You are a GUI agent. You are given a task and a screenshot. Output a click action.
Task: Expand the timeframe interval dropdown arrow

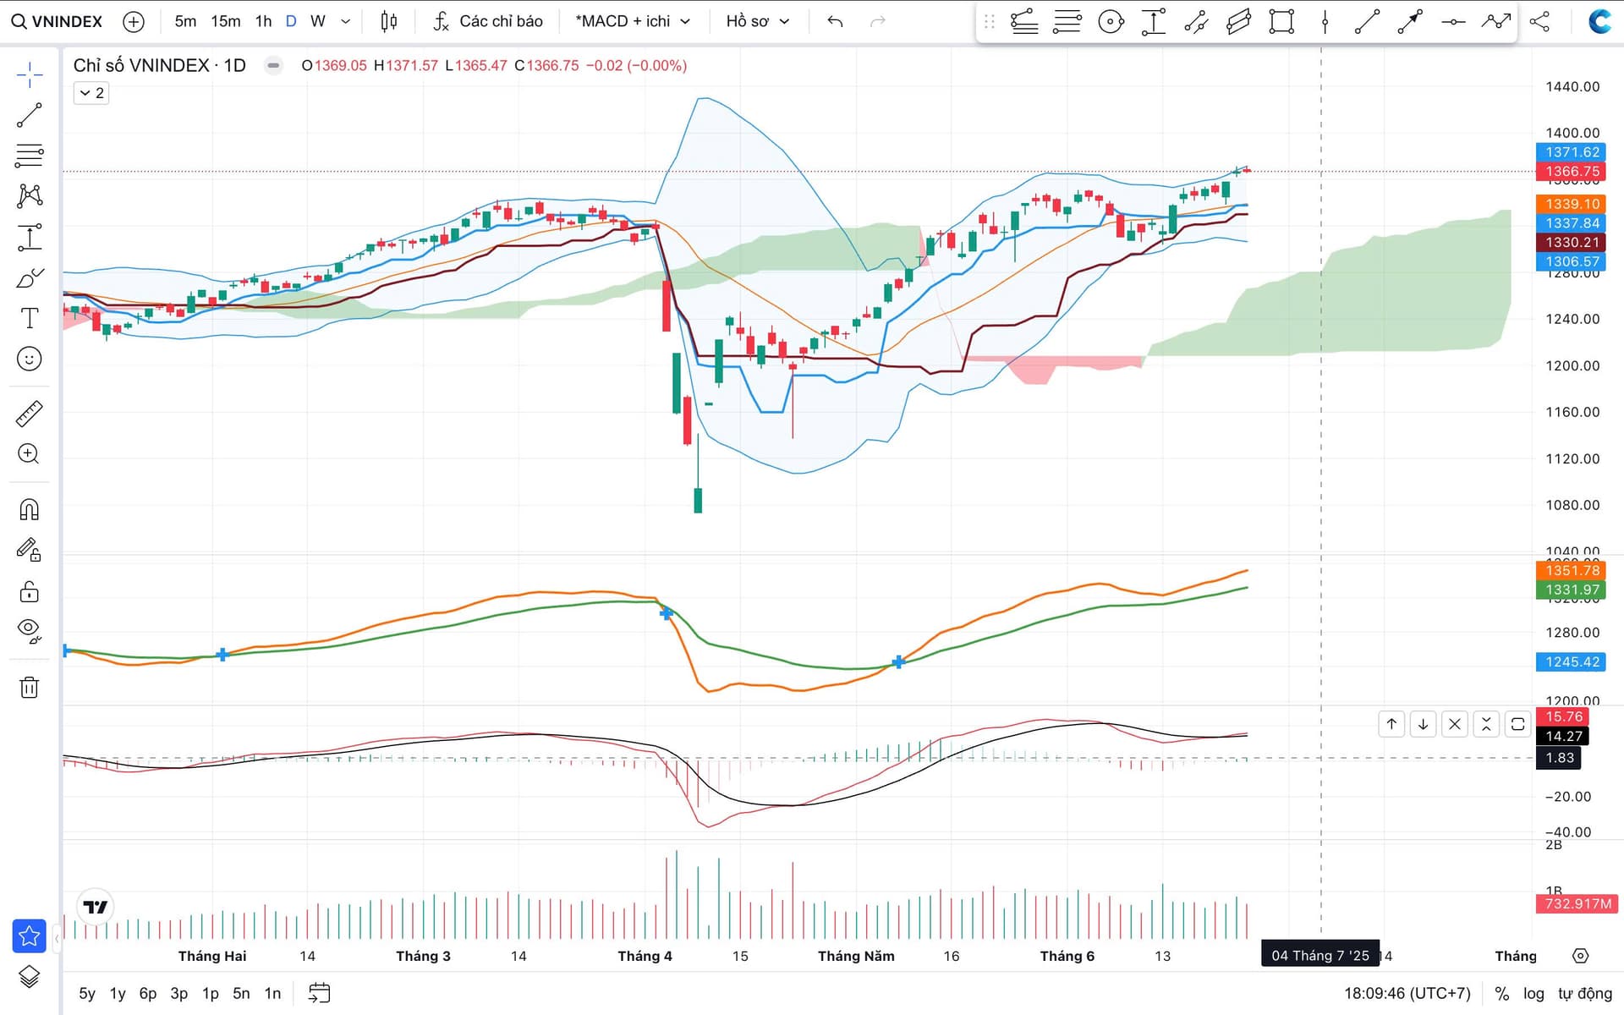pyautogui.click(x=345, y=21)
